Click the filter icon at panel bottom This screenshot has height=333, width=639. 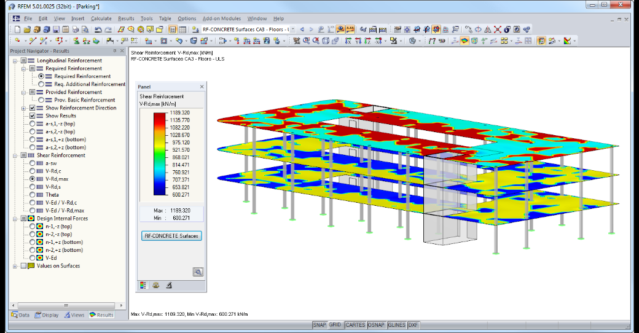pos(169,285)
